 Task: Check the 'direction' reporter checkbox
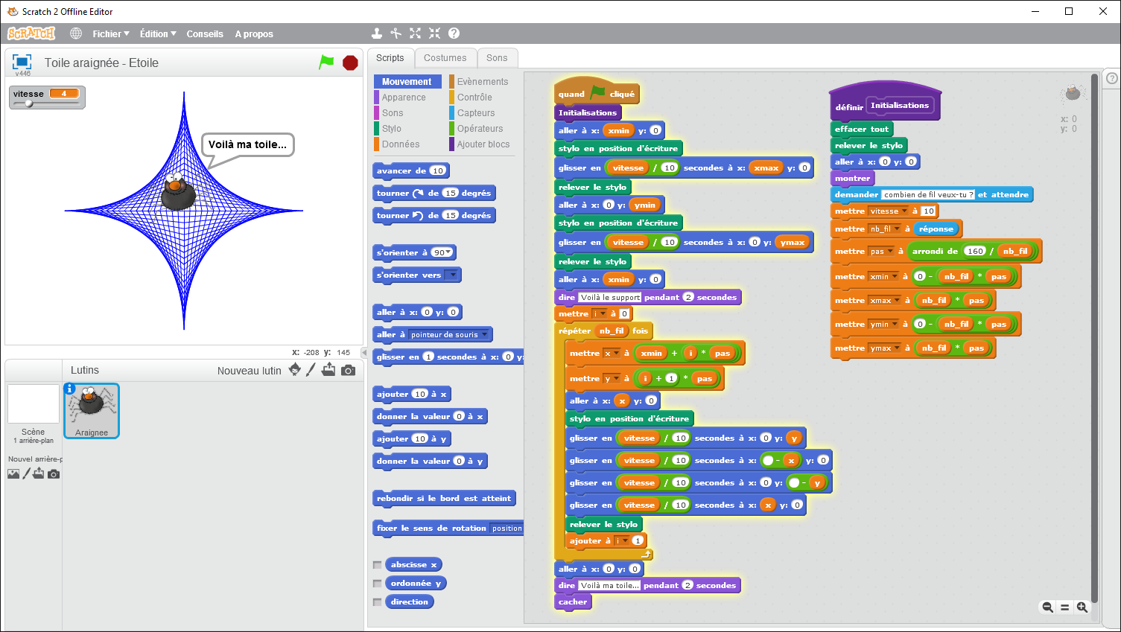coord(378,602)
